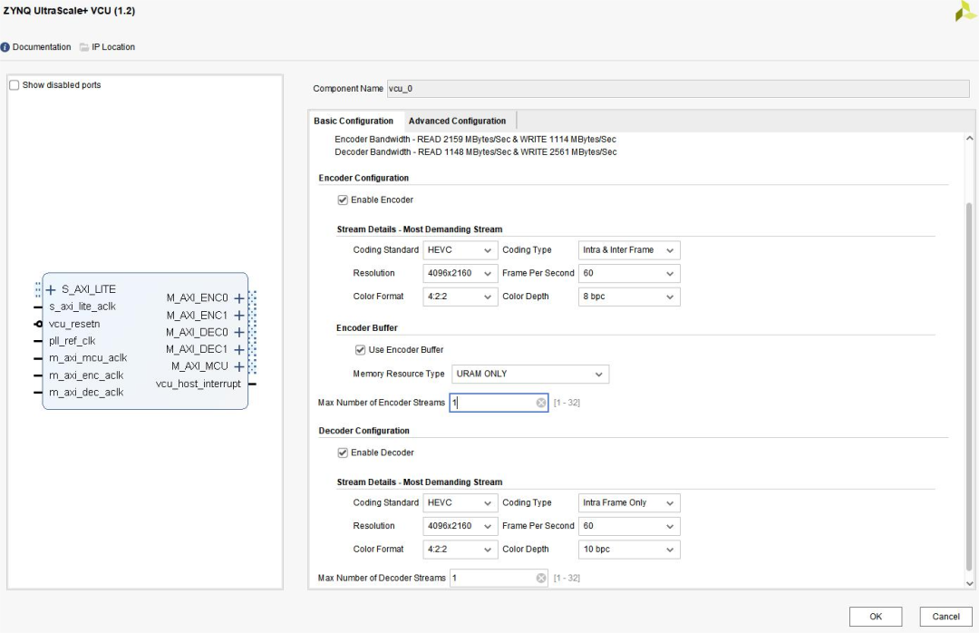
Task: Open the encoder Coding Type dropdown
Action: coord(629,250)
